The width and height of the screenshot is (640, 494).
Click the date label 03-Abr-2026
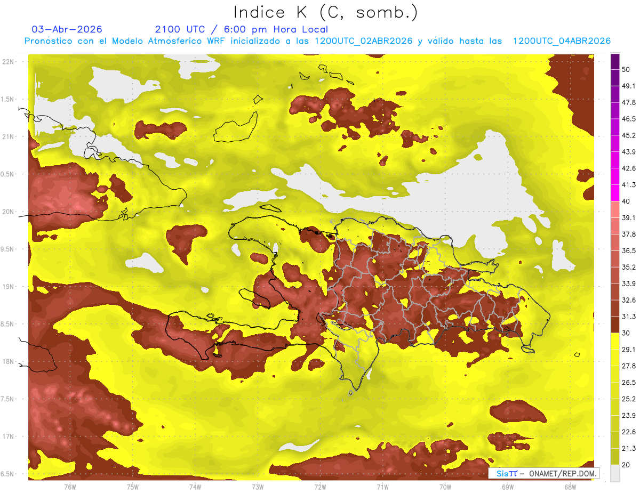(67, 29)
